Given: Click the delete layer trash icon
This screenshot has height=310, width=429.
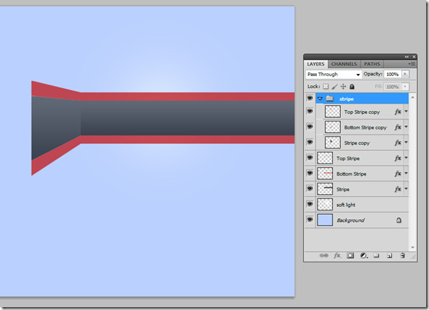Looking at the screenshot, I should pos(403,255).
